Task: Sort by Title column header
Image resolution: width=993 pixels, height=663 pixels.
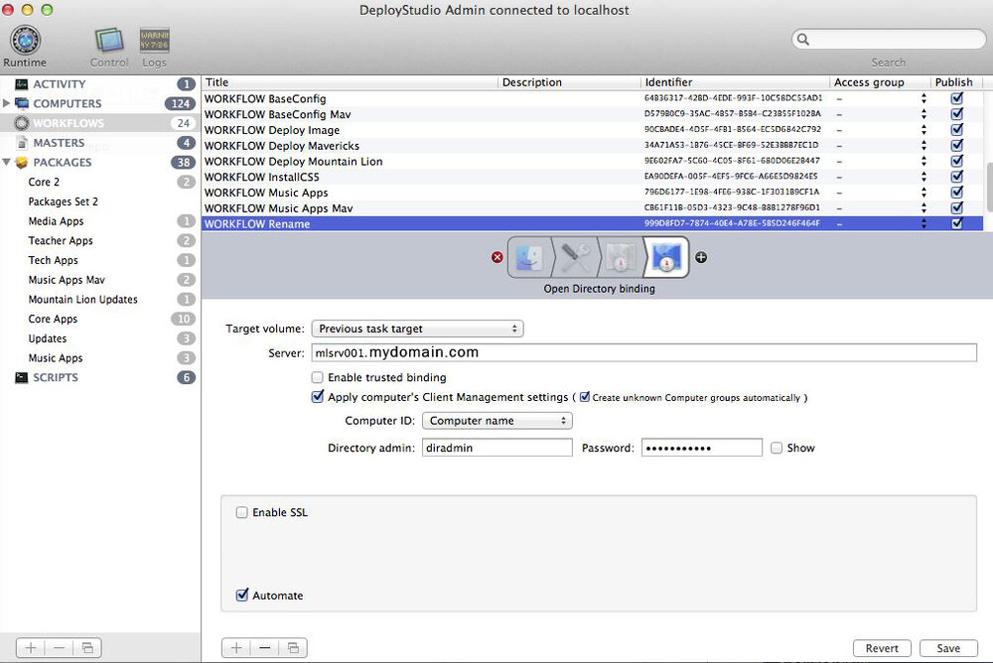Action: point(350,82)
